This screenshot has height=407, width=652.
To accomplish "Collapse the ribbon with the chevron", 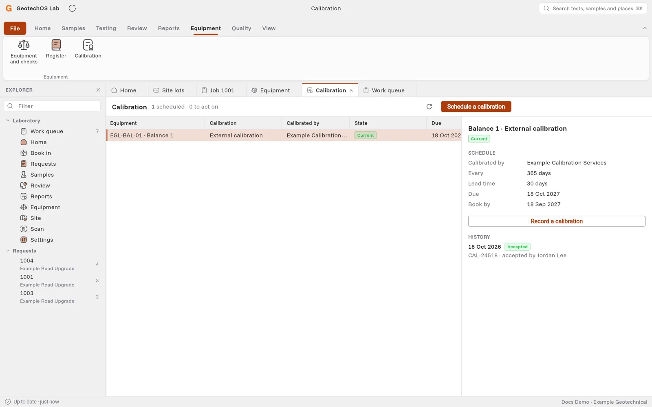I will [x=644, y=28].
